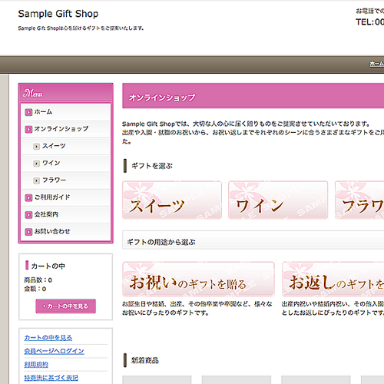384x384 pixels.
Task: Follow the 会員ページへログイン link
Action: coord(54,351)
